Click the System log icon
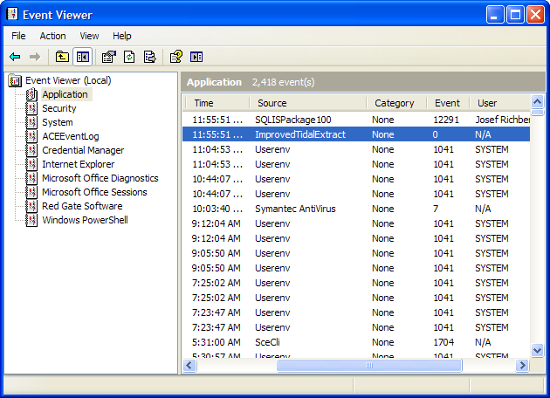The height and width of the screenshot is (398, 550). click(x=32, y=122)
